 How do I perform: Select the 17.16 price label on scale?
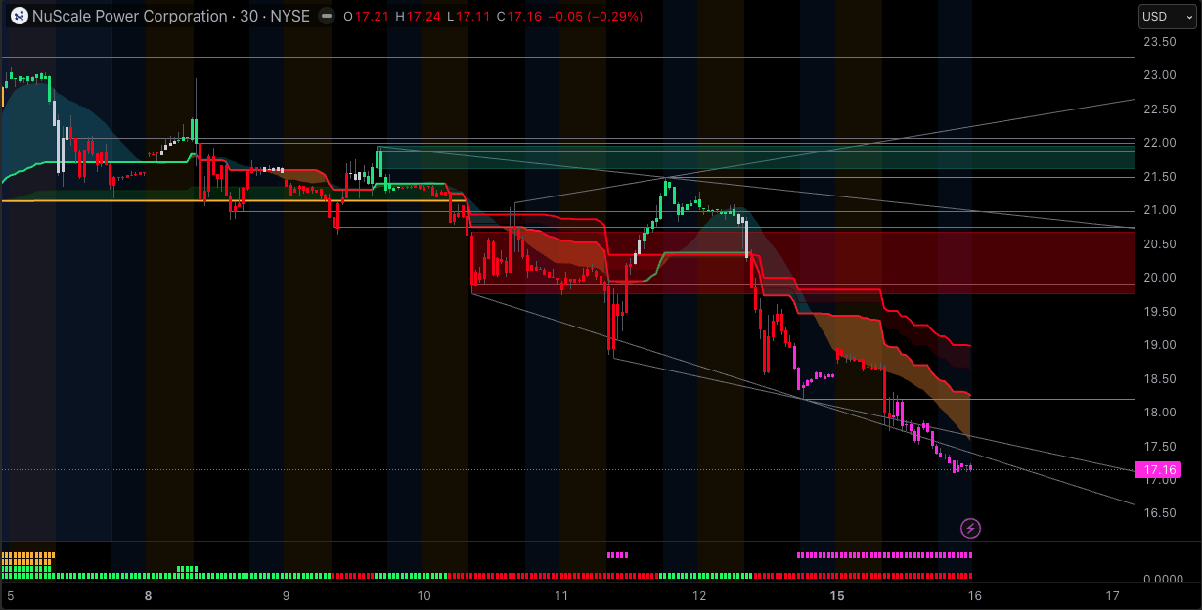tap(1160, 469)
